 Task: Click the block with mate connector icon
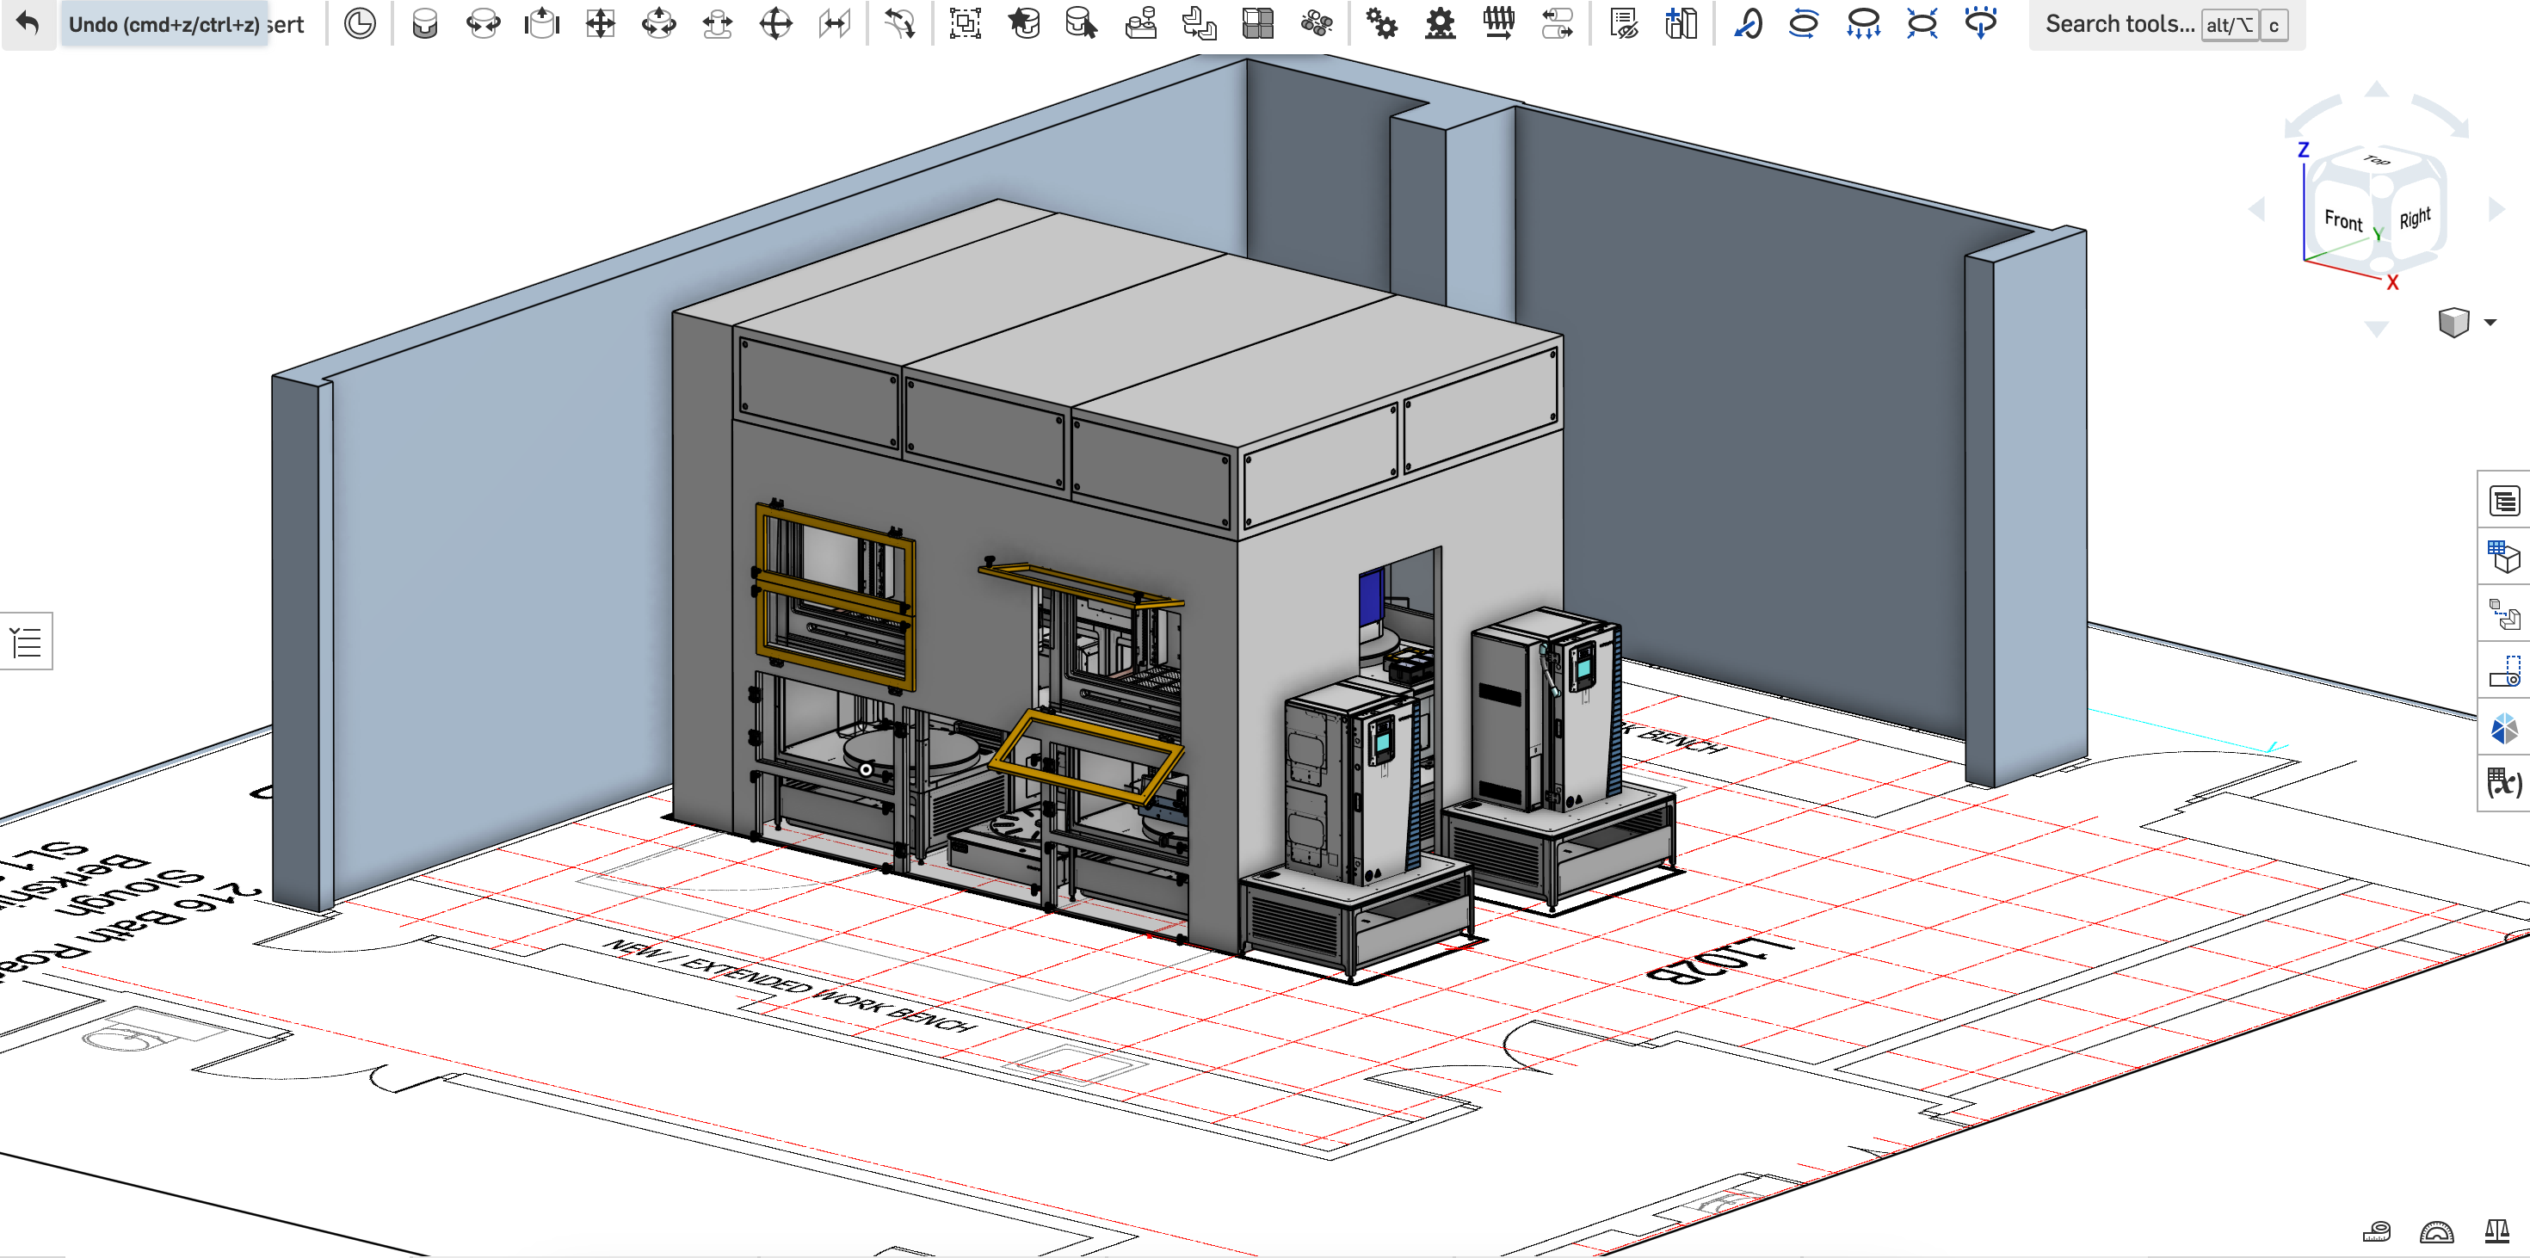coord(1140,22)
